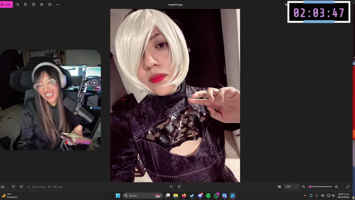Open the mod app icon on taskbar
The image size is (355, 200).
tap(224, 196)
